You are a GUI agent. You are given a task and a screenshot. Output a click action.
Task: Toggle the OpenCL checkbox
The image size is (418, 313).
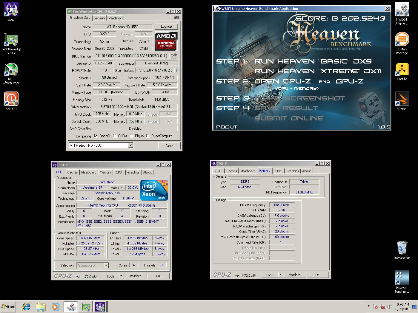tap(96, 136)
